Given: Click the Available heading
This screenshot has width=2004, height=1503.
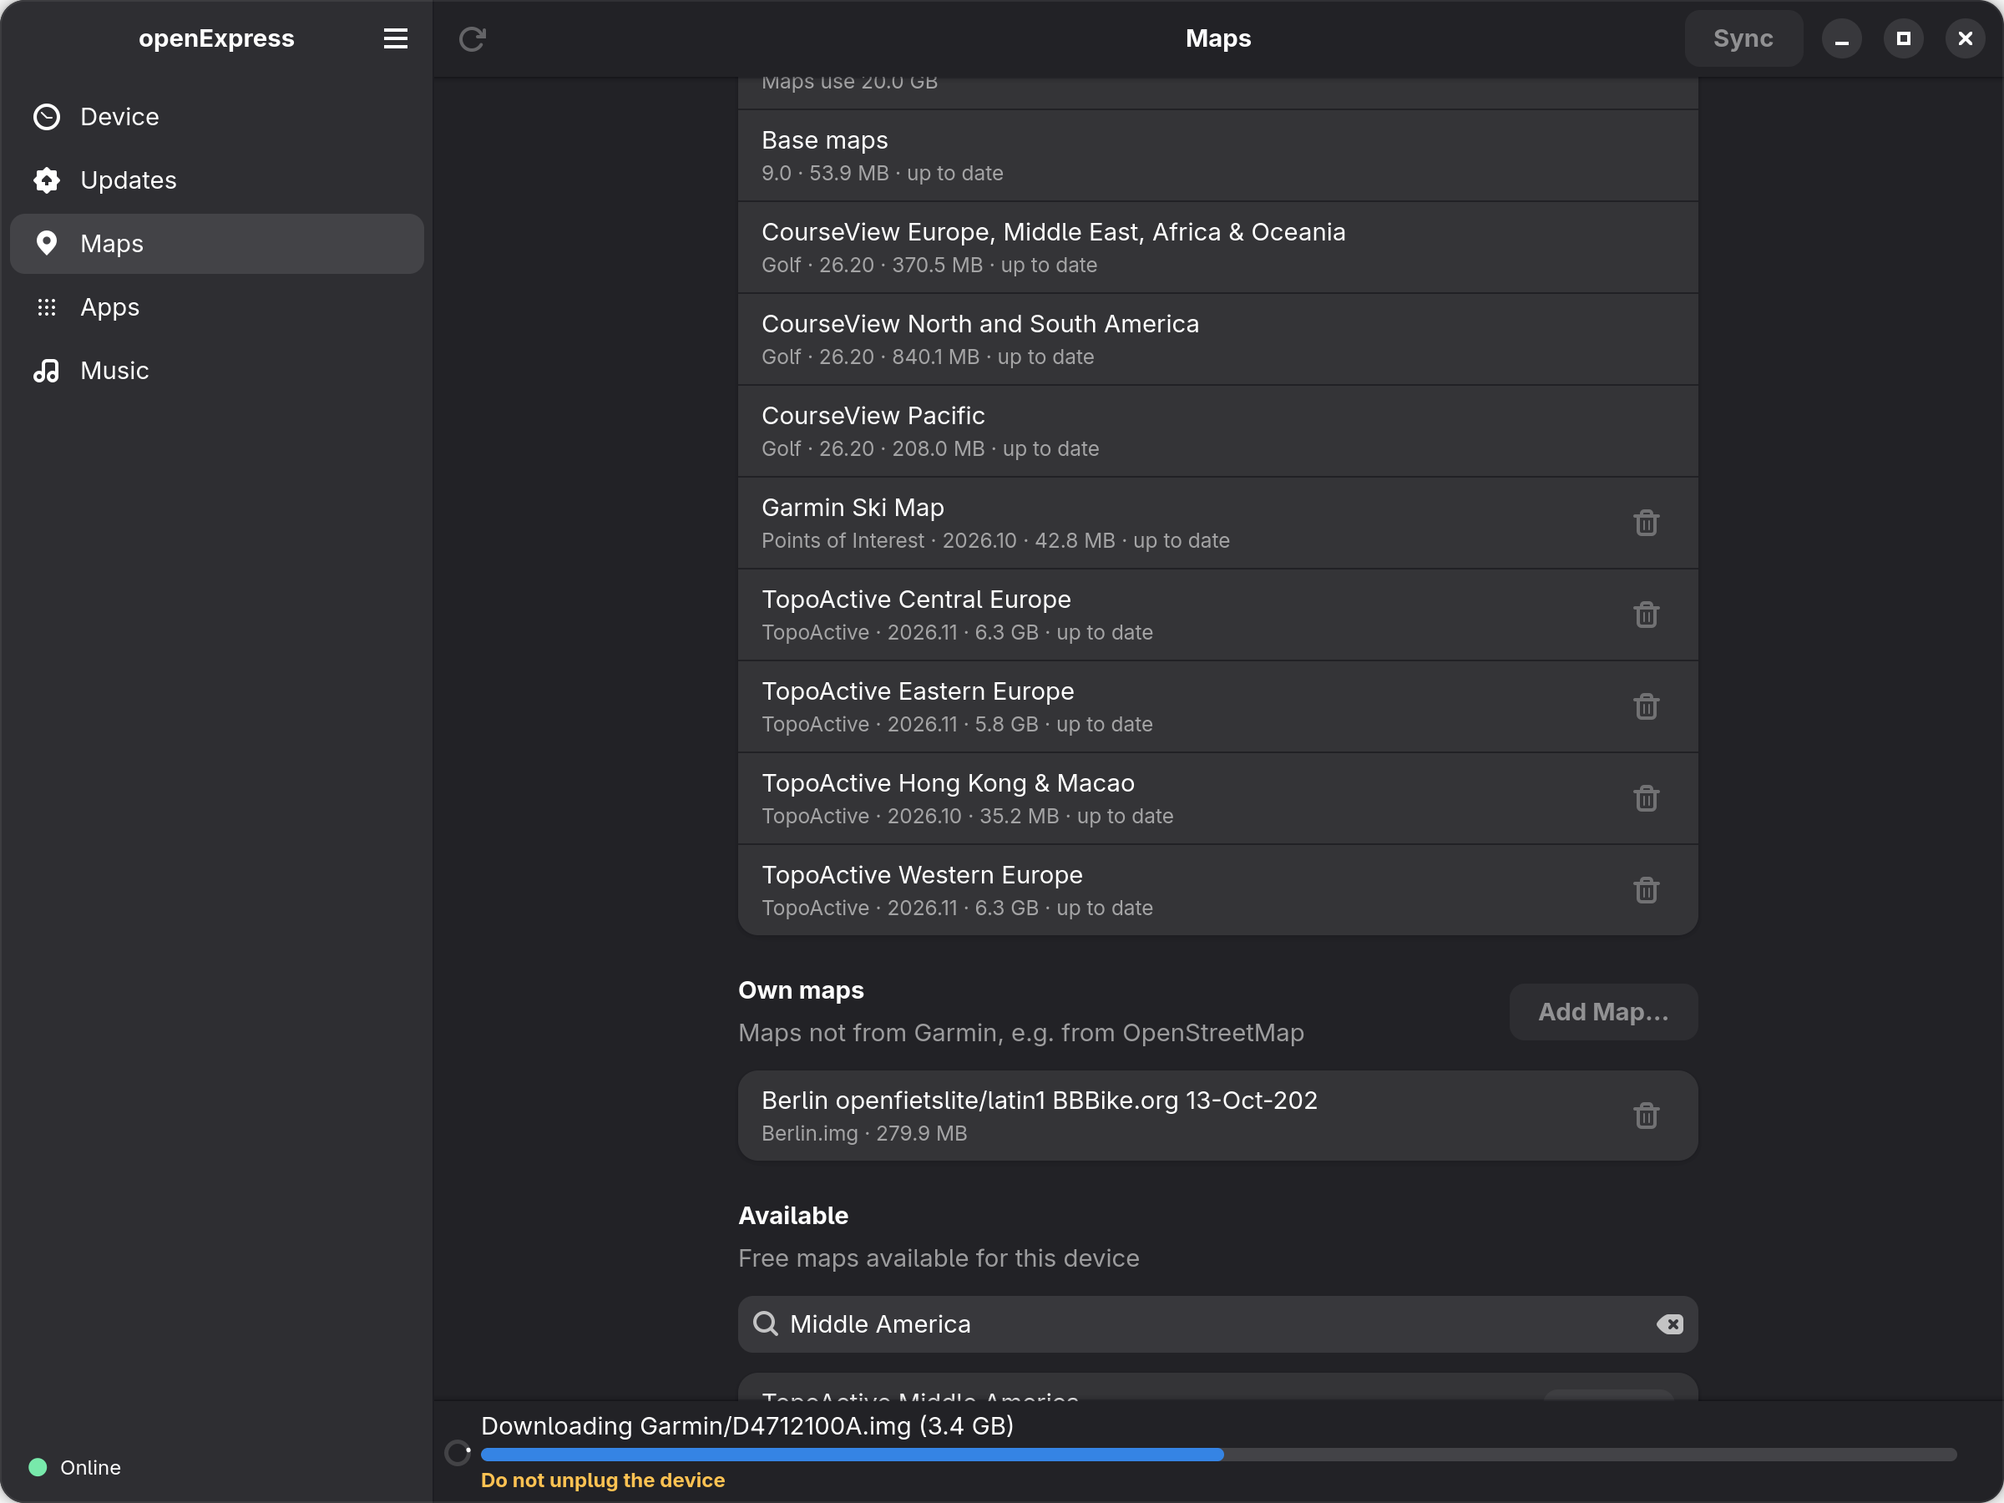Looking at the screenshot, I should click(x=793, y=1216).
